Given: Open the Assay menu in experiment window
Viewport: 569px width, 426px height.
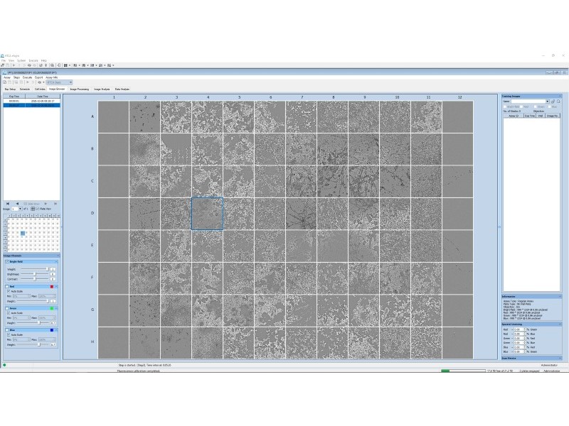Looking at the screenshot, I should [7, 77].
